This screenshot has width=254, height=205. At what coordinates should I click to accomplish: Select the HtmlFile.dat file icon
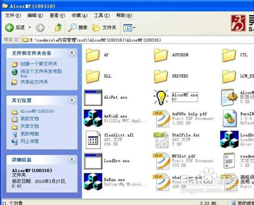(161, 140)
